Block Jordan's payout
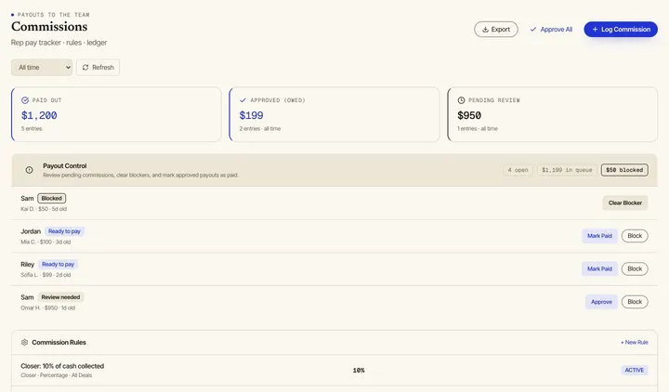Screen dimensions: 669x392 pos(635,236)
